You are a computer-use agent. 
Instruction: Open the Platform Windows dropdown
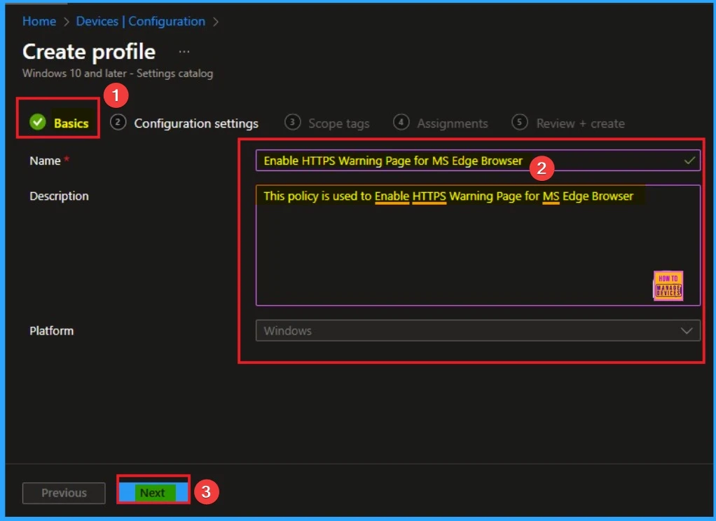[478, 330]
